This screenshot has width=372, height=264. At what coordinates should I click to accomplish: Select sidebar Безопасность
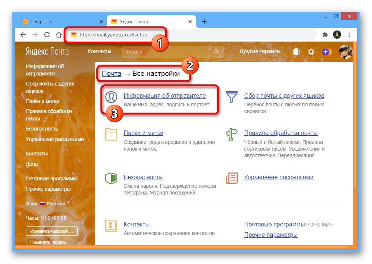[x=42, y=129]
